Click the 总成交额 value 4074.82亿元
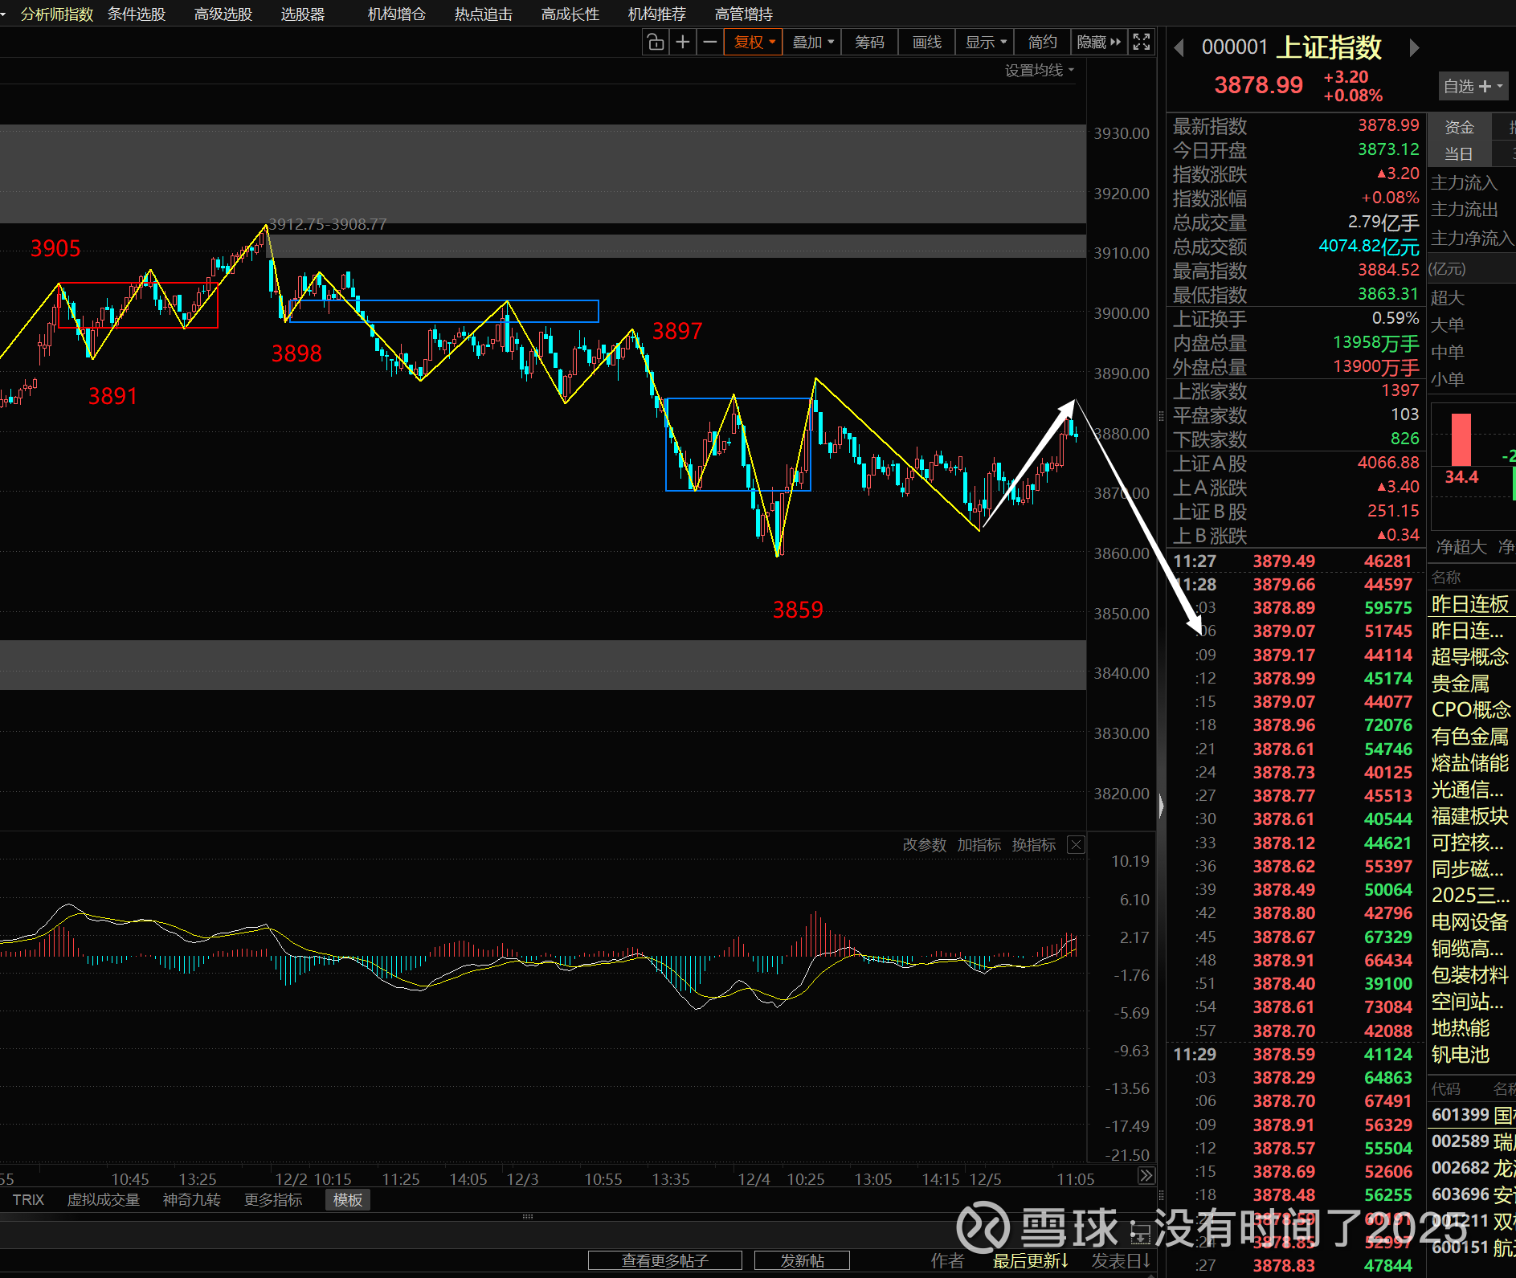Image resolution: width=1516 pixels, height=1278 pixels. [1369, 247]
